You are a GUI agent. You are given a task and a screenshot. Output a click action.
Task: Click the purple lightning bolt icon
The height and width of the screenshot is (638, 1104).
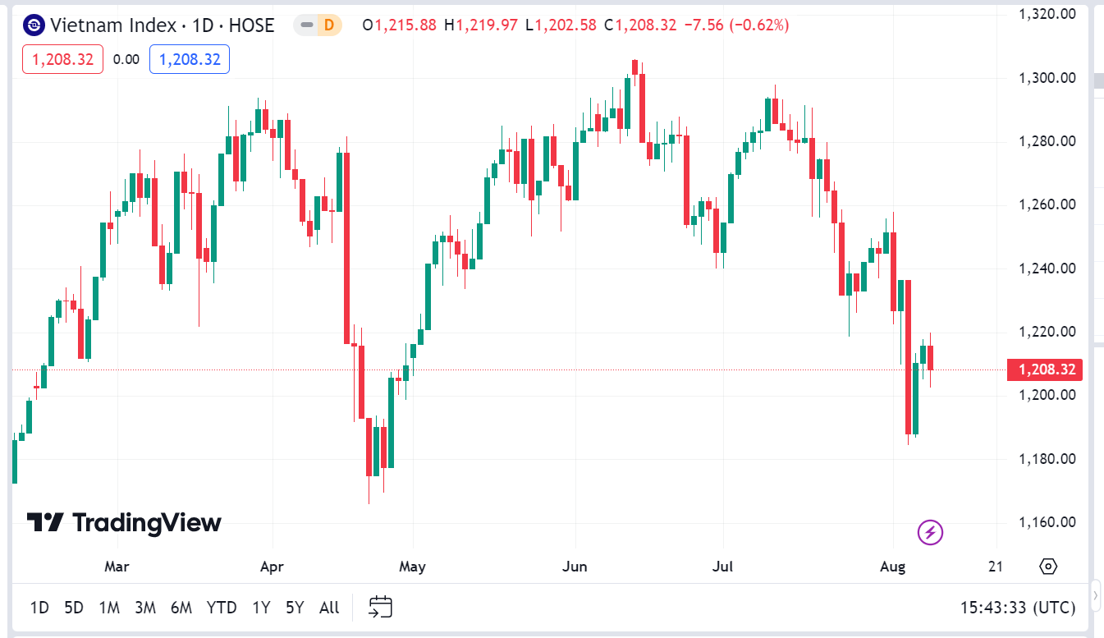click(930, 533)
